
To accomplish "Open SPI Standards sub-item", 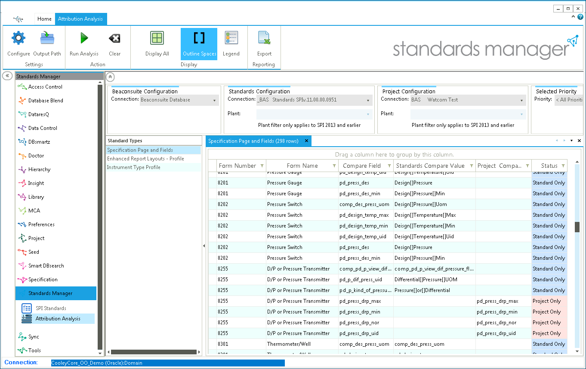I will point(51,308).
